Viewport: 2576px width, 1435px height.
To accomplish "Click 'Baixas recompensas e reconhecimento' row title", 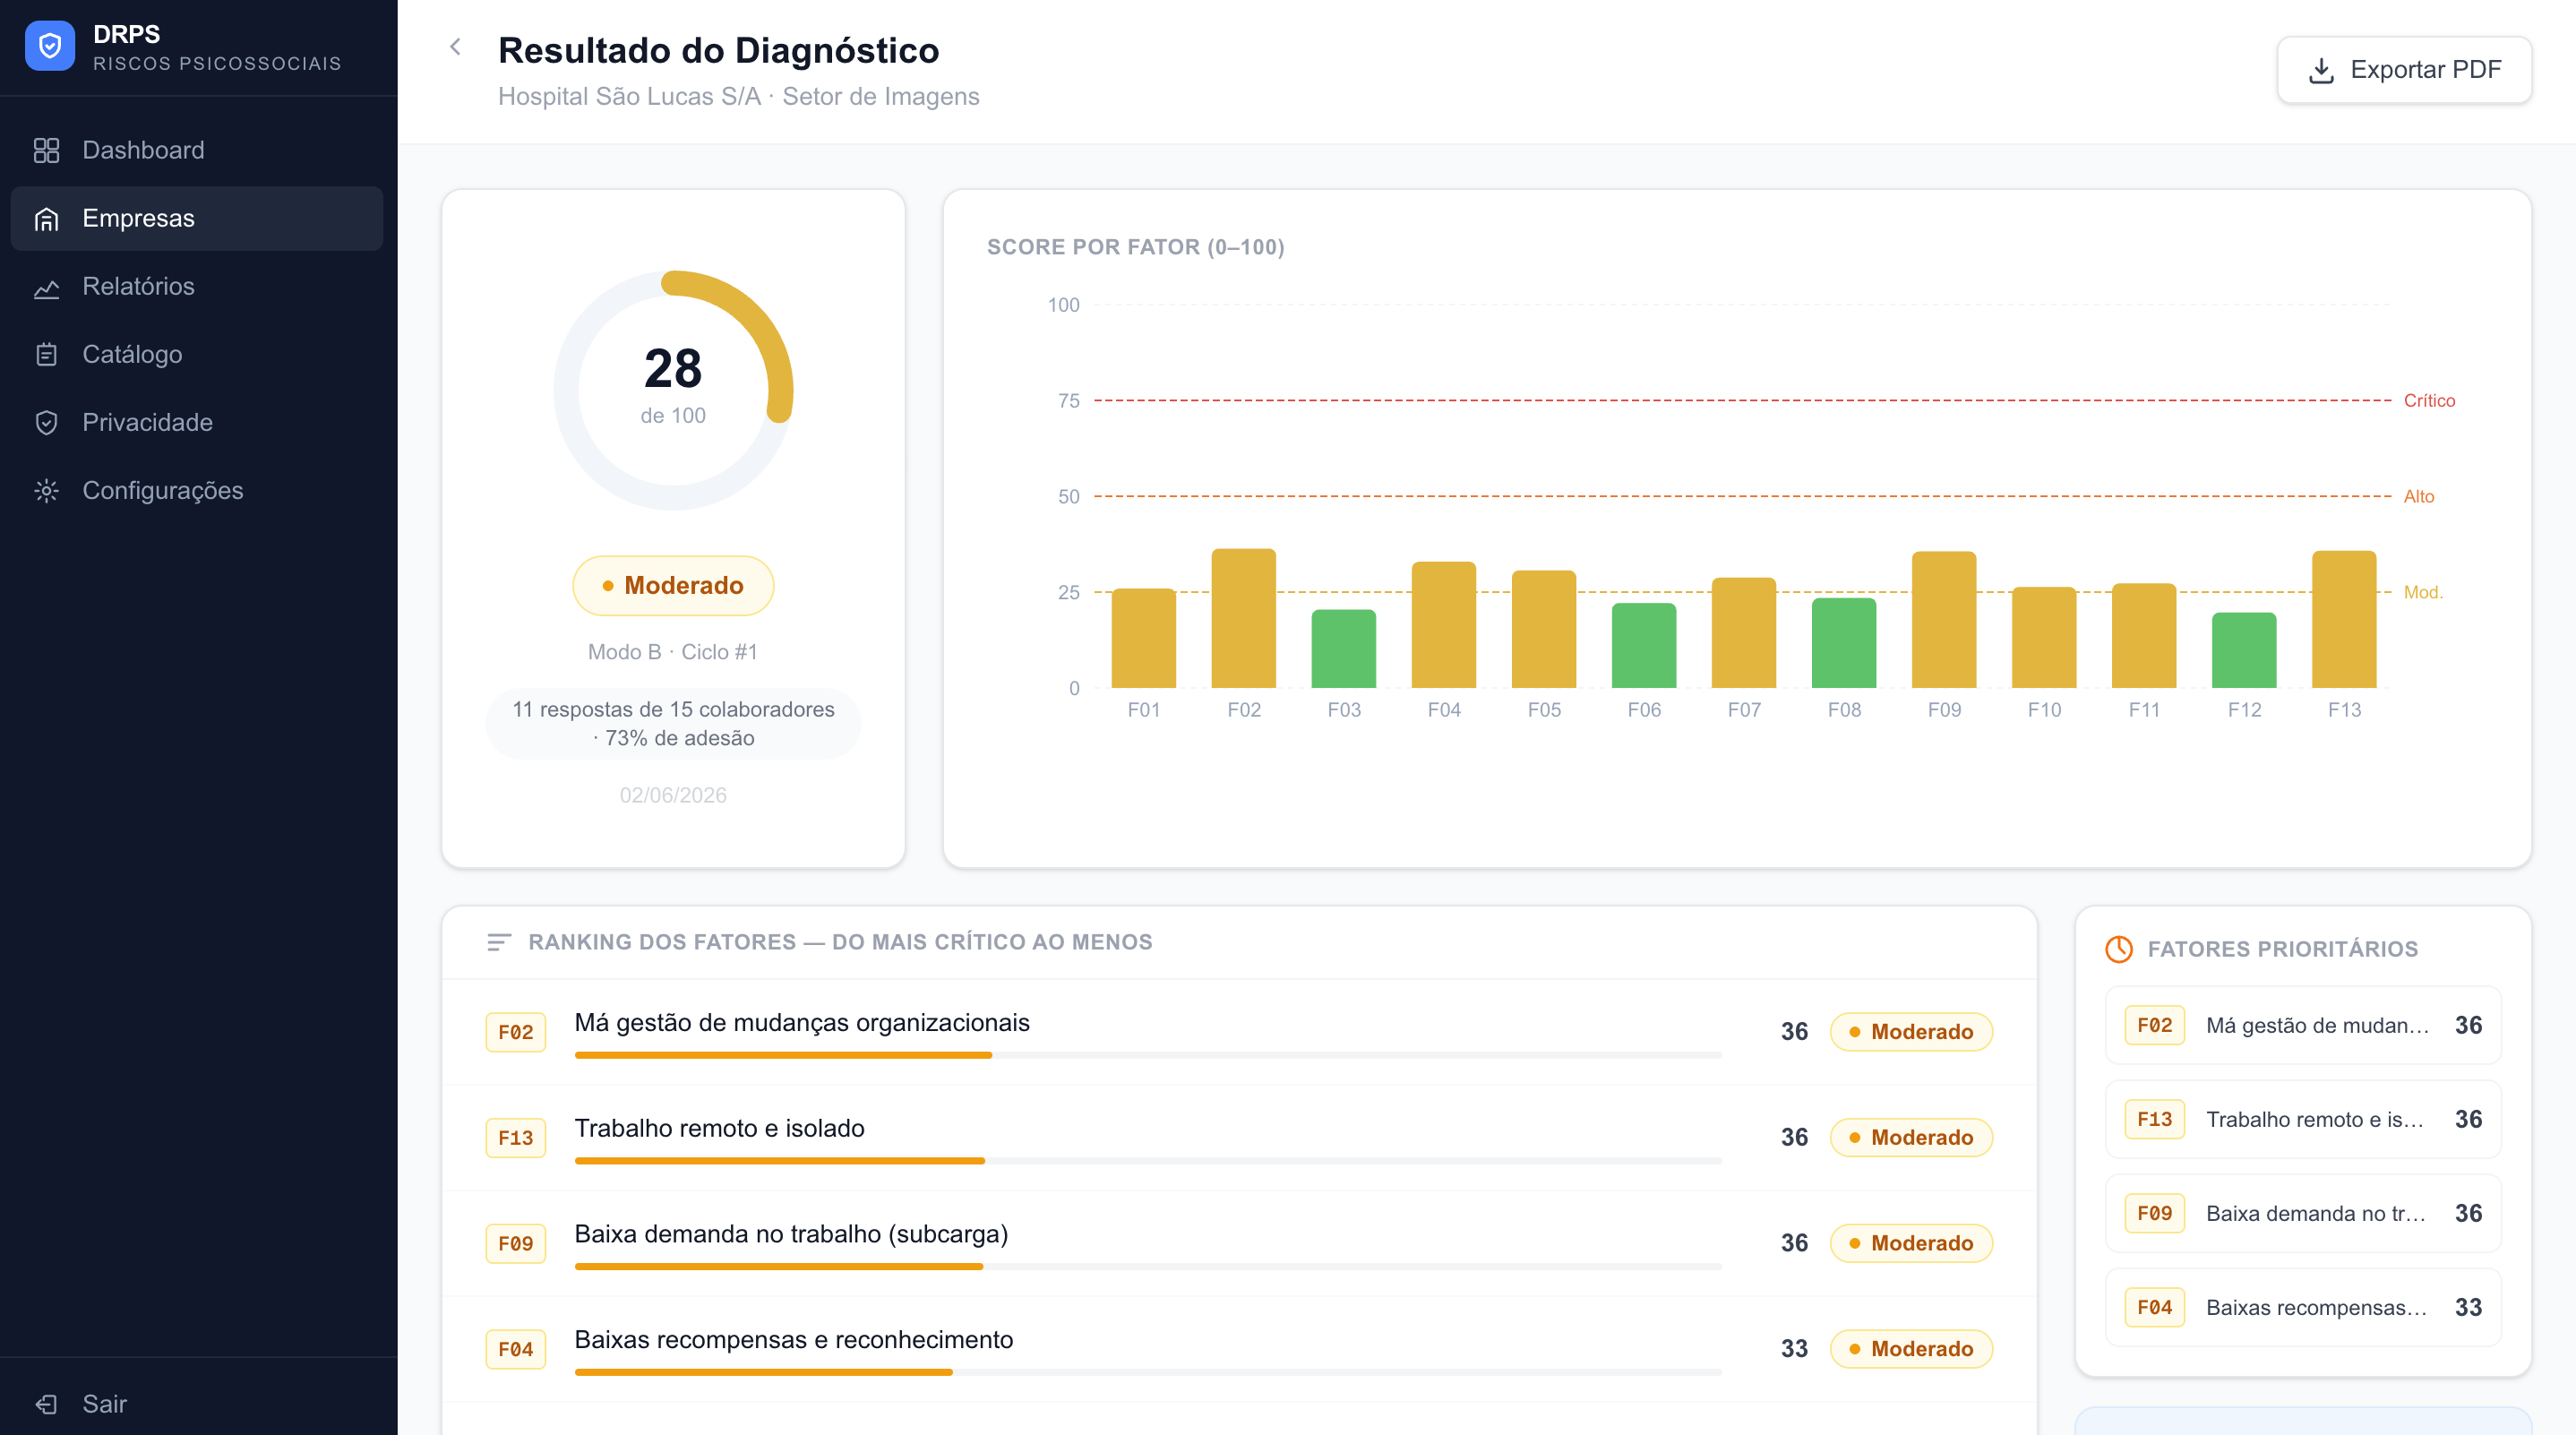I will tap(794, 1339).
